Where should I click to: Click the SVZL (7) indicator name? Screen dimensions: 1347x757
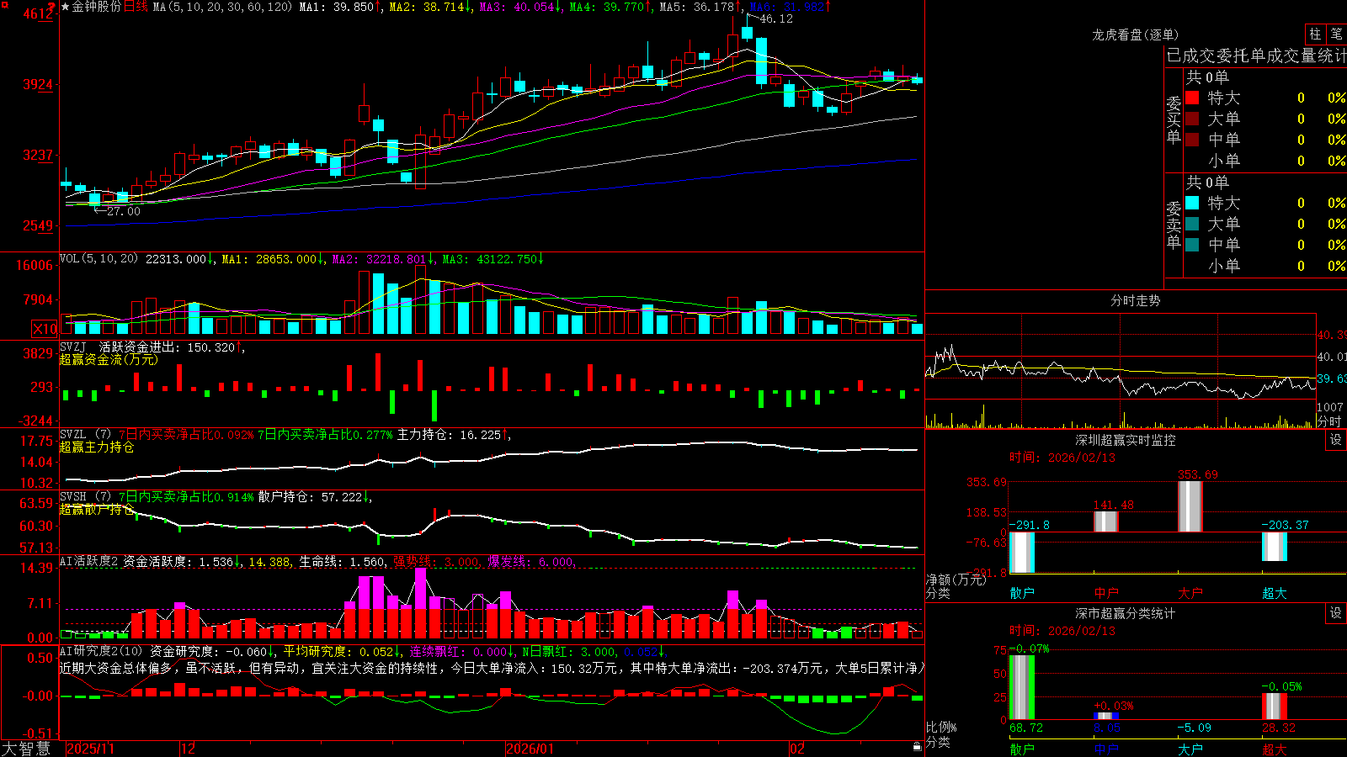click(85, 435)
